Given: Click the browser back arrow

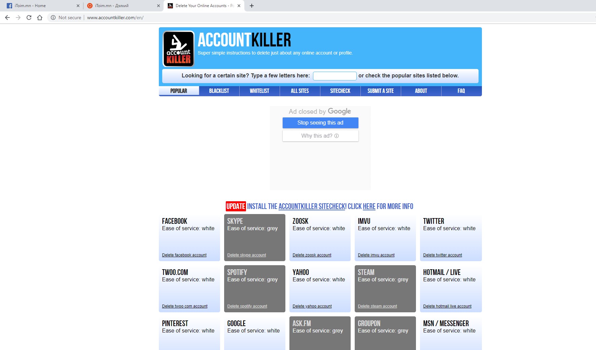Looking at the screenshot, I should coord(7,17).
